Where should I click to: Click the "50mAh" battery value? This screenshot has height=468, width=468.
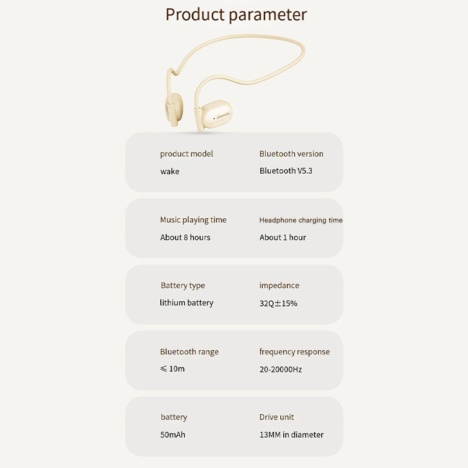click(x=173, y=435)
